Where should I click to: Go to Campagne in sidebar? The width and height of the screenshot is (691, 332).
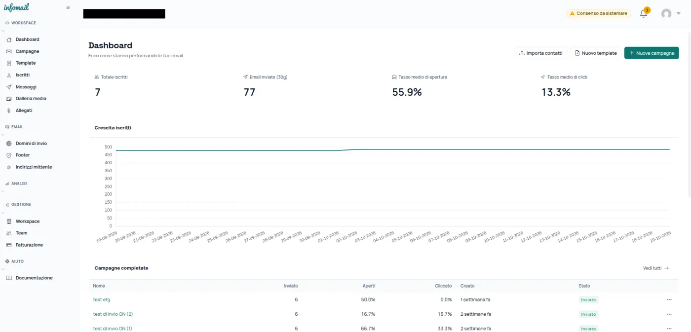click(x=27, y=51)
